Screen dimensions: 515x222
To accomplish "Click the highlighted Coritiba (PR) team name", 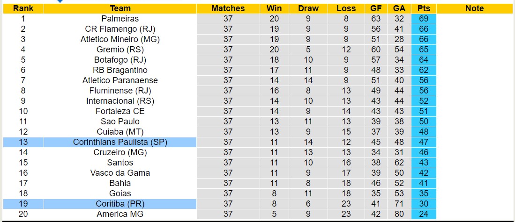I will [x=120, y=204].
